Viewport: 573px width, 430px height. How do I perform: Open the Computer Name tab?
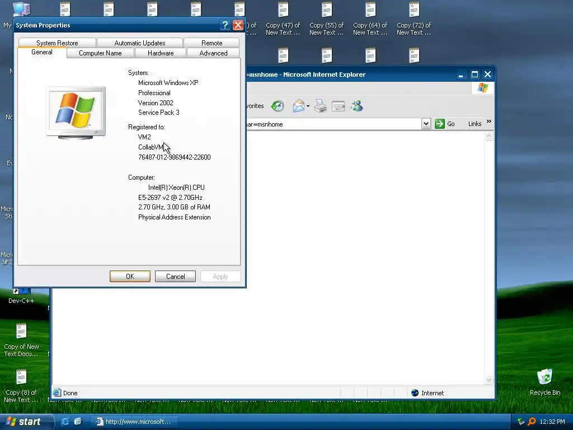click(x=100, y=53)
